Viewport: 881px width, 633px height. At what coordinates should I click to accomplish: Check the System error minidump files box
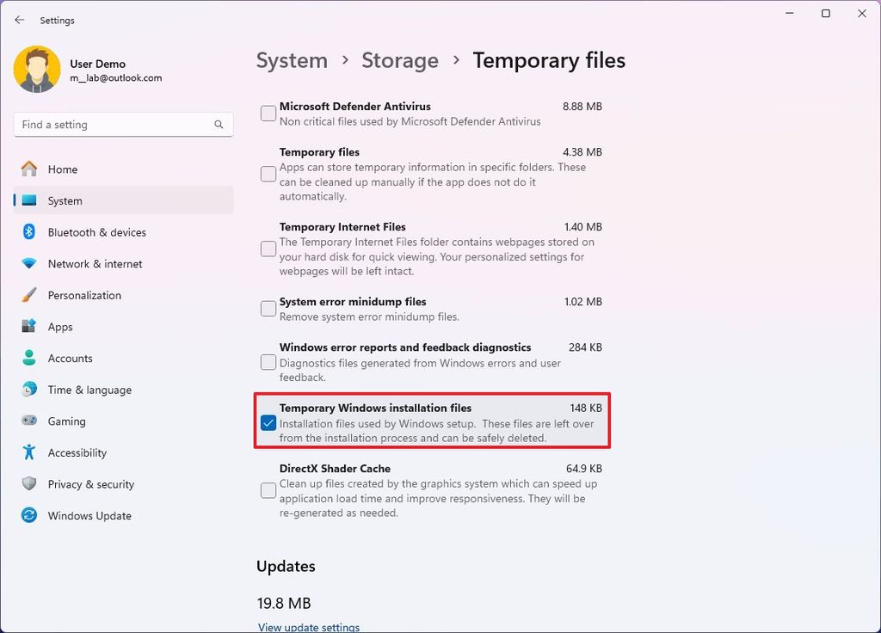coord(268,308)
